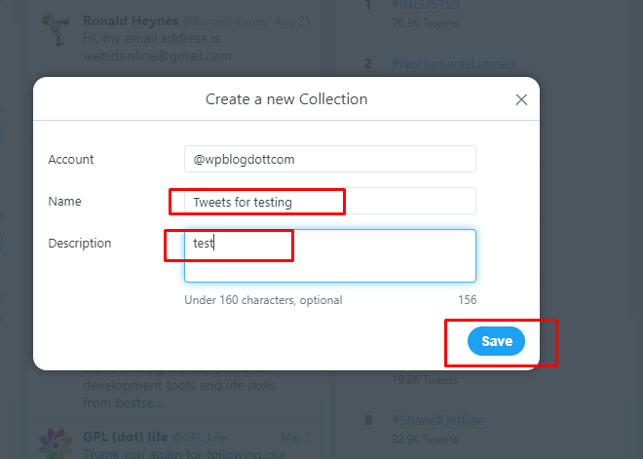Select the Account label text
This screenshot has width=643, height=459.
(x=71, y=159)
